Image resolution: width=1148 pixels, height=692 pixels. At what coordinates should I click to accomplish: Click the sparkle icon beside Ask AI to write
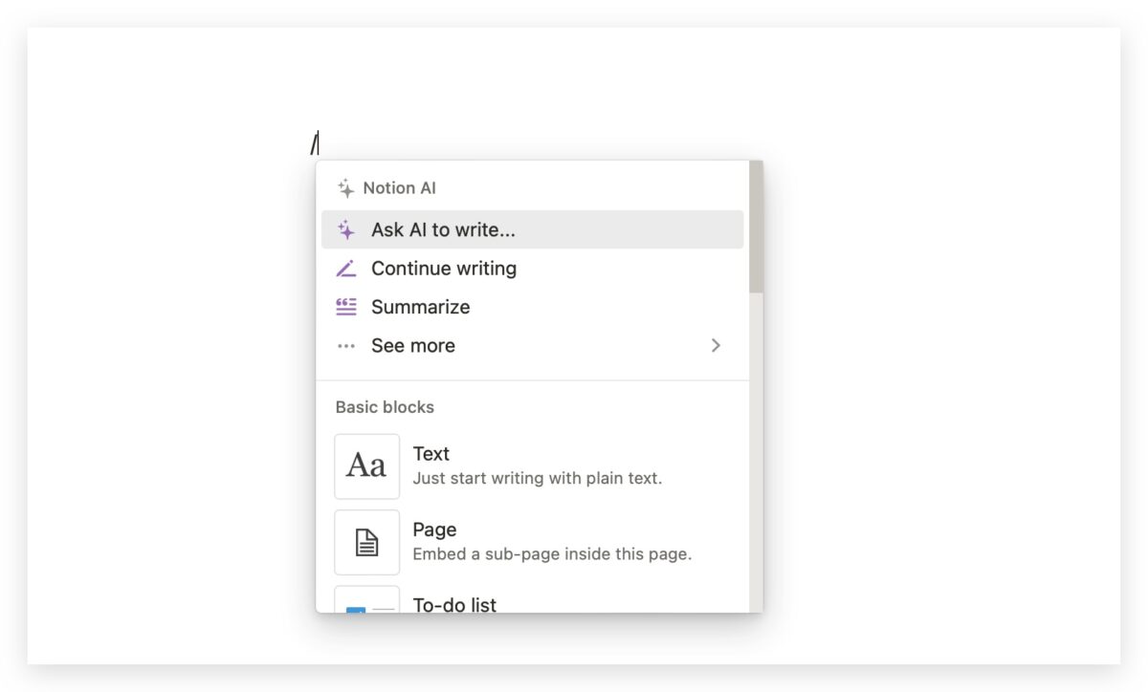[x=346, y=230]
